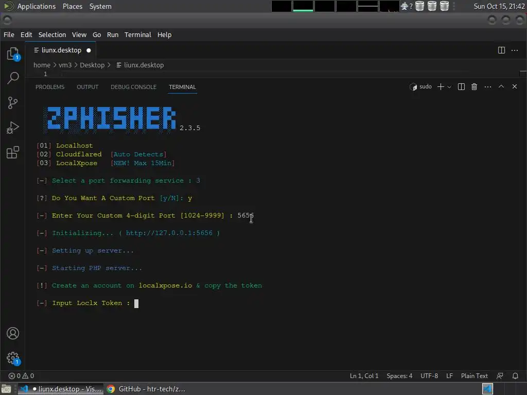Select the TERMINAL tab

[x=182, y=87]
